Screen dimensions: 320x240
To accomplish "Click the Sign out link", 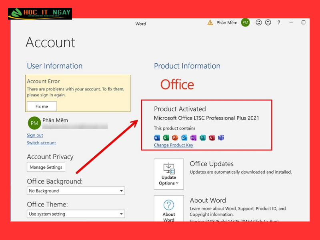I will point(35,135).
